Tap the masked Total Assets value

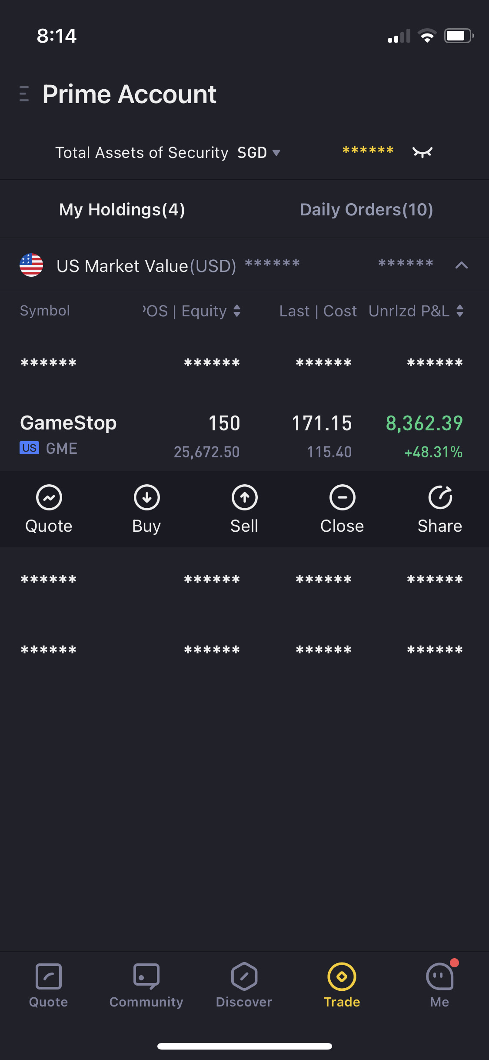(x=368, y=151)
